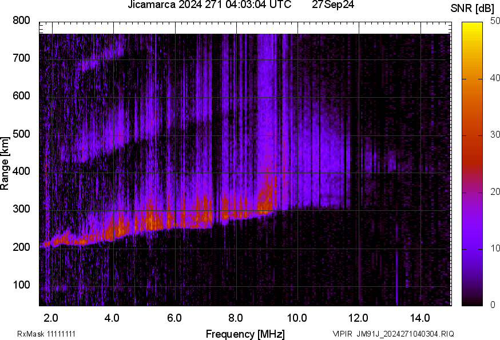500x340 pixels.
Task: Click the "Frequency [MHz]" x-axis label
Action: pyautogui.click(x=245, y=334)
